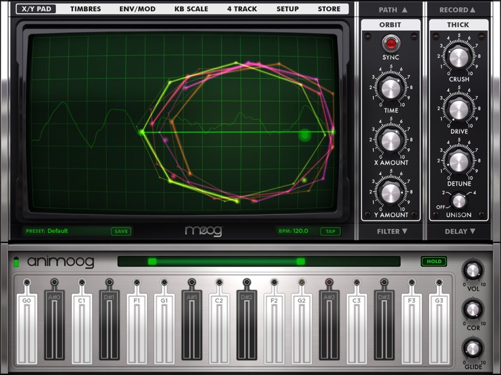Open the ENV/MOD tab
The width and height of the screenshot is (501, 375).
(x=137, y=9)
